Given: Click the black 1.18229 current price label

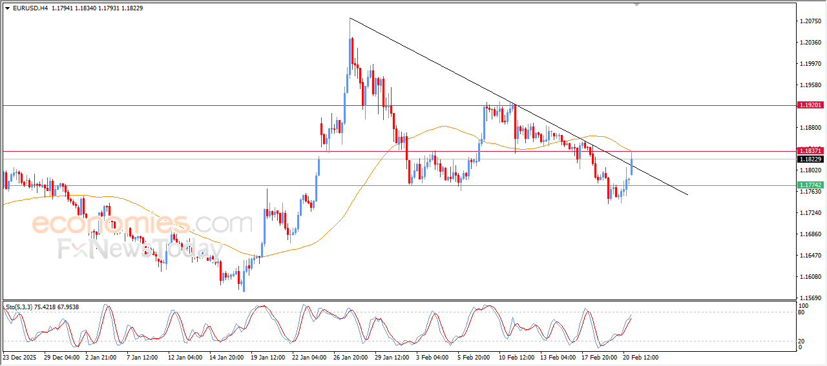Looking at the screenshot, I should pos(810,159).
